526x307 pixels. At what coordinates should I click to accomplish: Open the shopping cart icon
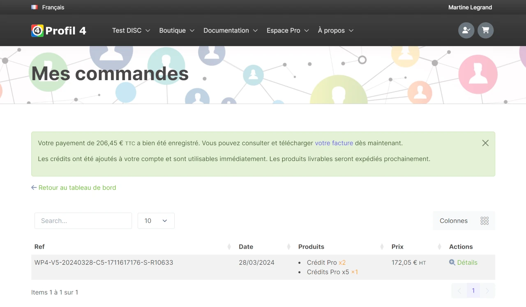click(486, 30)
